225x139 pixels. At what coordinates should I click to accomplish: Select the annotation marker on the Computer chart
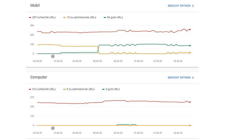coord(53,128)
